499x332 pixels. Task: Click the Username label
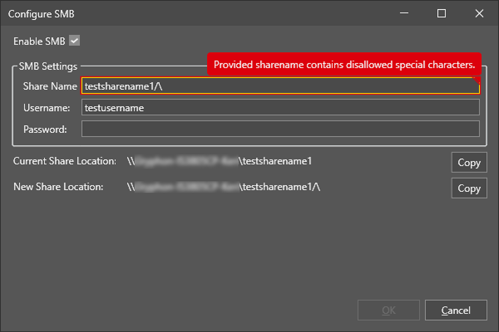coord(46,108)
